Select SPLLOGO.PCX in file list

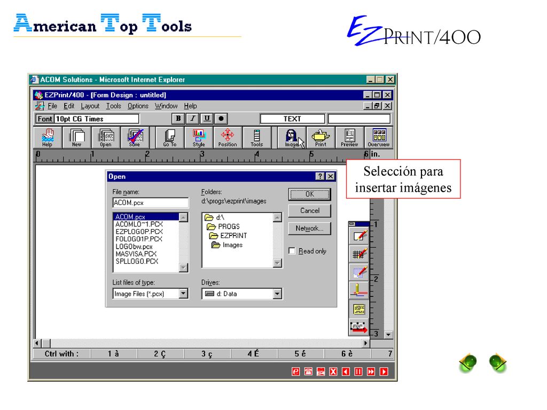click(x=137, y=261)
